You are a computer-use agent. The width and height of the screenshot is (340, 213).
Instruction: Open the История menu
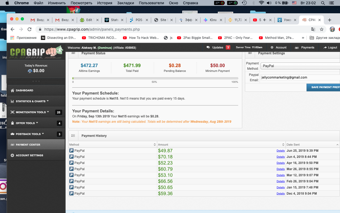[x=105, y=3]
